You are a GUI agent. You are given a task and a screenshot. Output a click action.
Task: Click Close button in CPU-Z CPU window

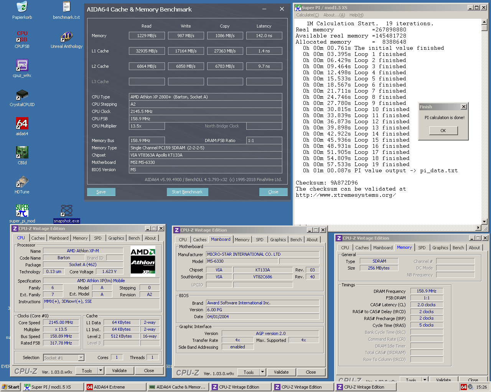(x=149, y=371)
